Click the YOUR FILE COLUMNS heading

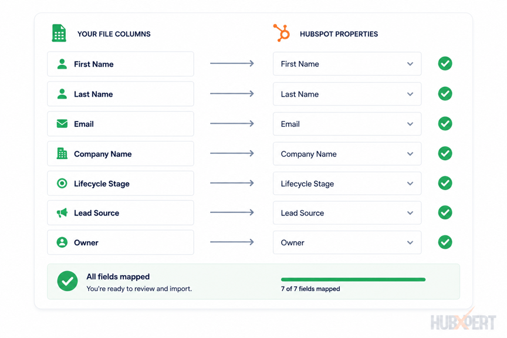[x=114, y=34]
